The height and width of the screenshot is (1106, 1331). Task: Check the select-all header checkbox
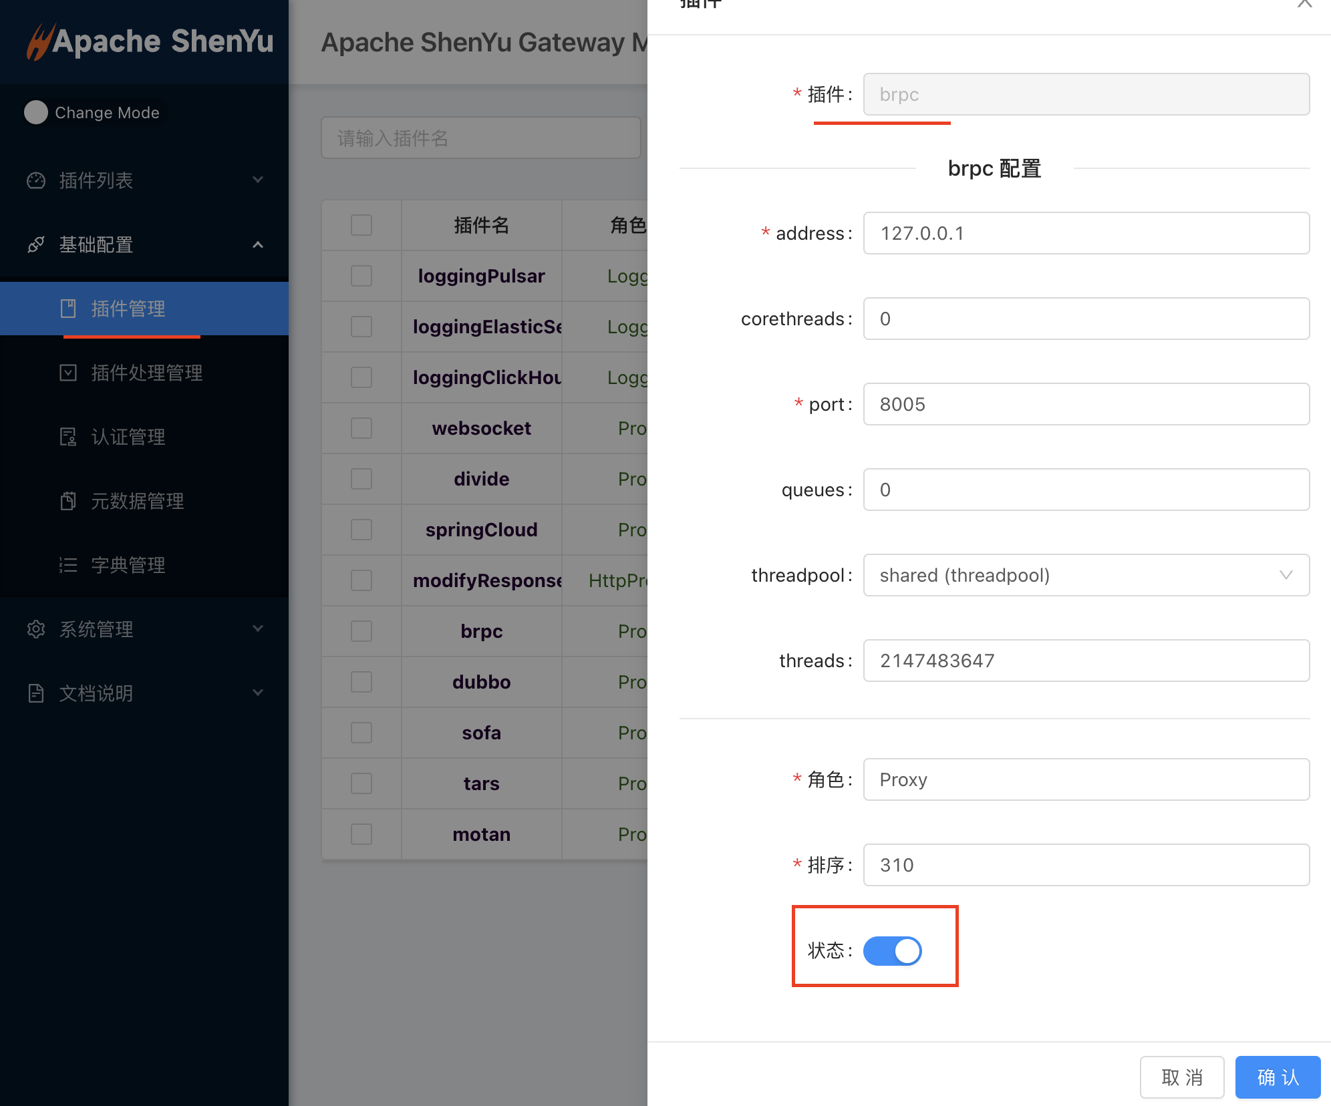(361, 225)
